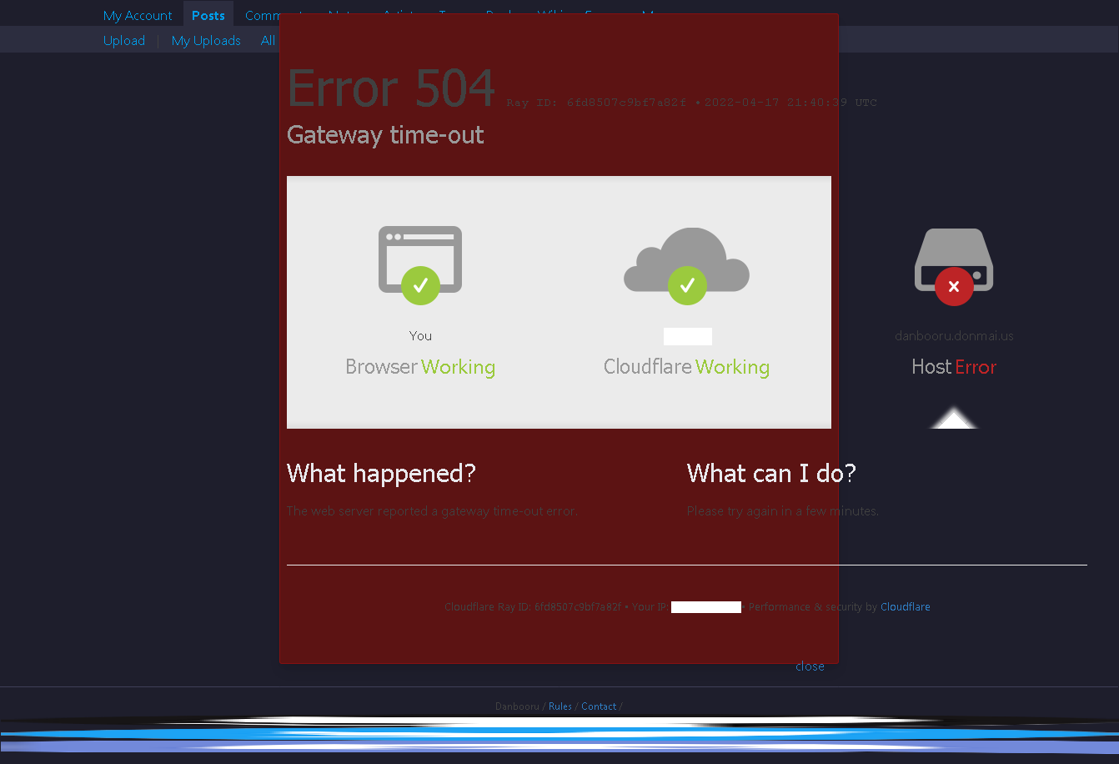Open the My Account menu item
This screenshot has height=764, width=1119.
click(x=138, y=16)
